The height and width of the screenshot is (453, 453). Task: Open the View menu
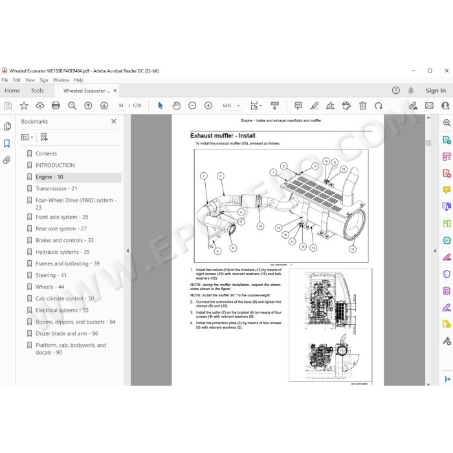(x=30, y=80)
